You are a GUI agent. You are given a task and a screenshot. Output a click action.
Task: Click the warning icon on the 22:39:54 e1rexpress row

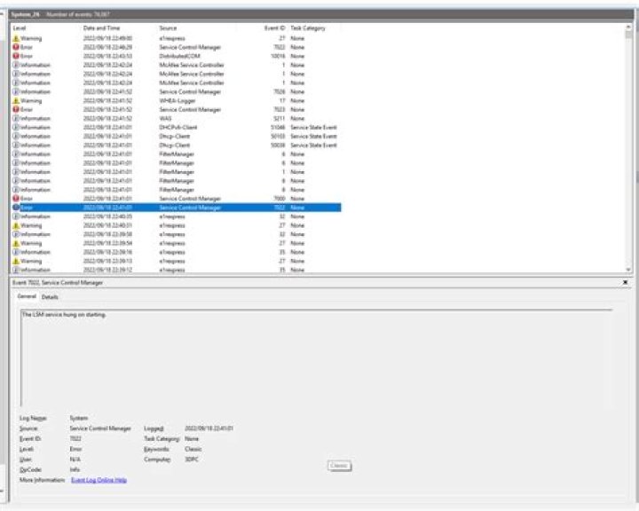16,243
